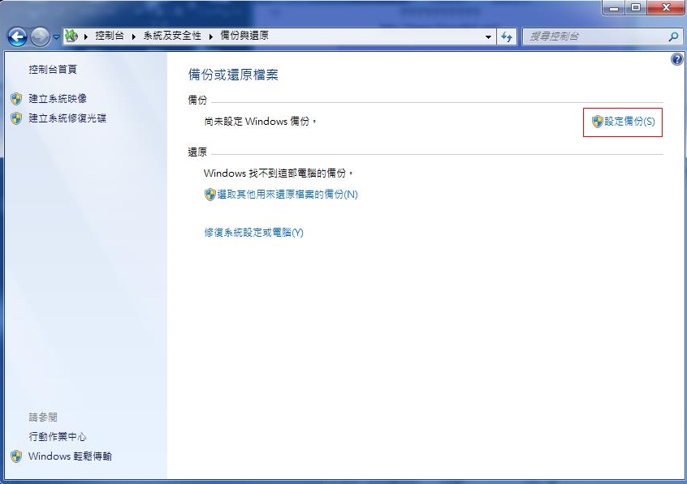
Task: Open the 控制台 breadcrumb
Action: (x=110, y=36)
